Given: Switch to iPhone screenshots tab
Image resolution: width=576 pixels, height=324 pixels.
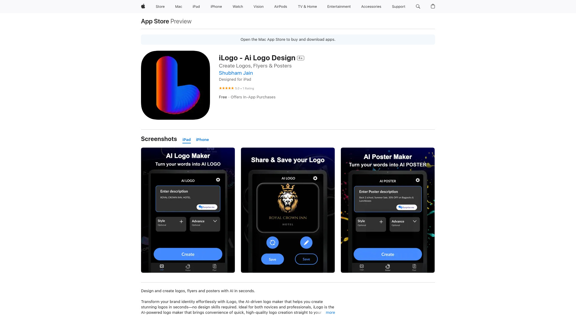Looking at the screenshot, I should (x=202, y=139).
